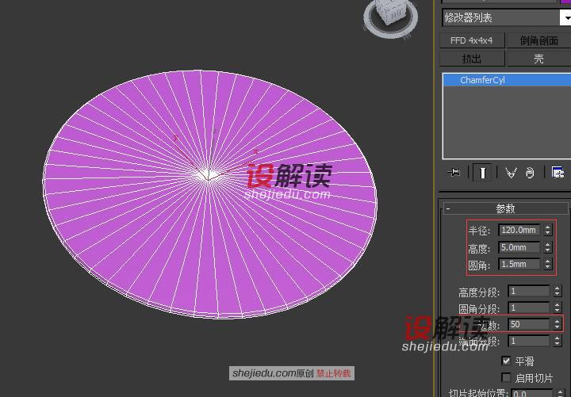Viewport: 571px width, 397px height.
Task: Uncheck the 平滑 checkbox
Action: 506,361
